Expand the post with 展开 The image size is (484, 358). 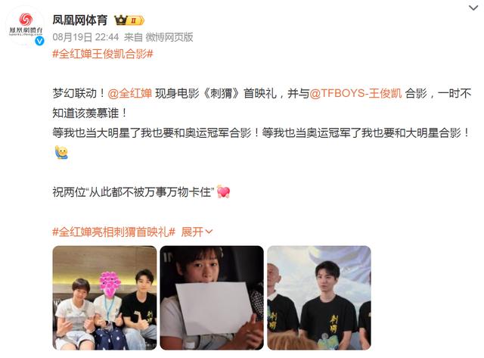[x=197, y=232]
